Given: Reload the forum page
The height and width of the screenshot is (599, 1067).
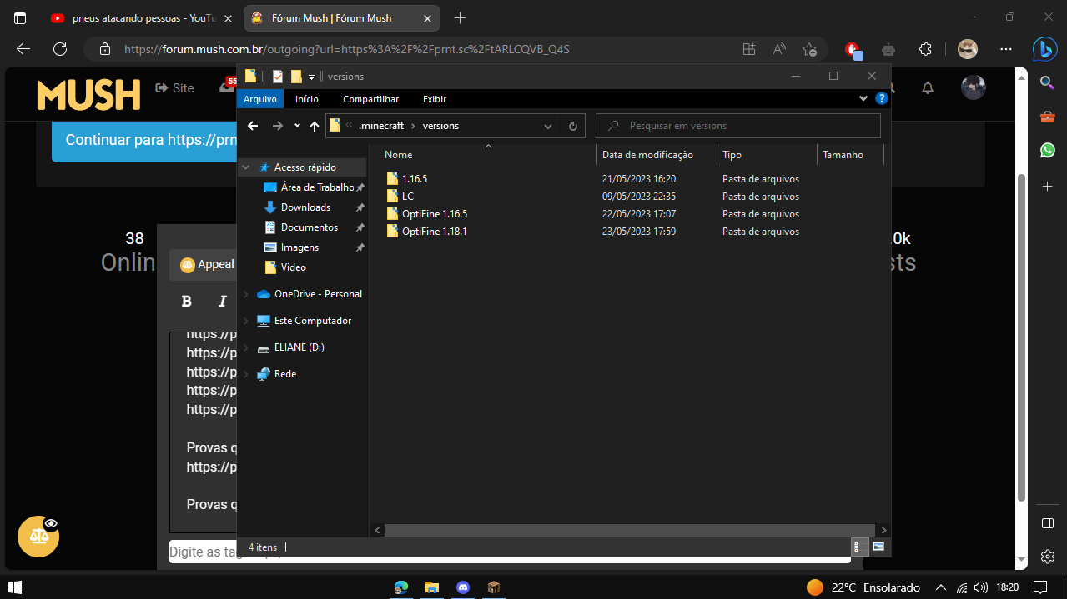Looking at the screenshot, I should point(60,49).
